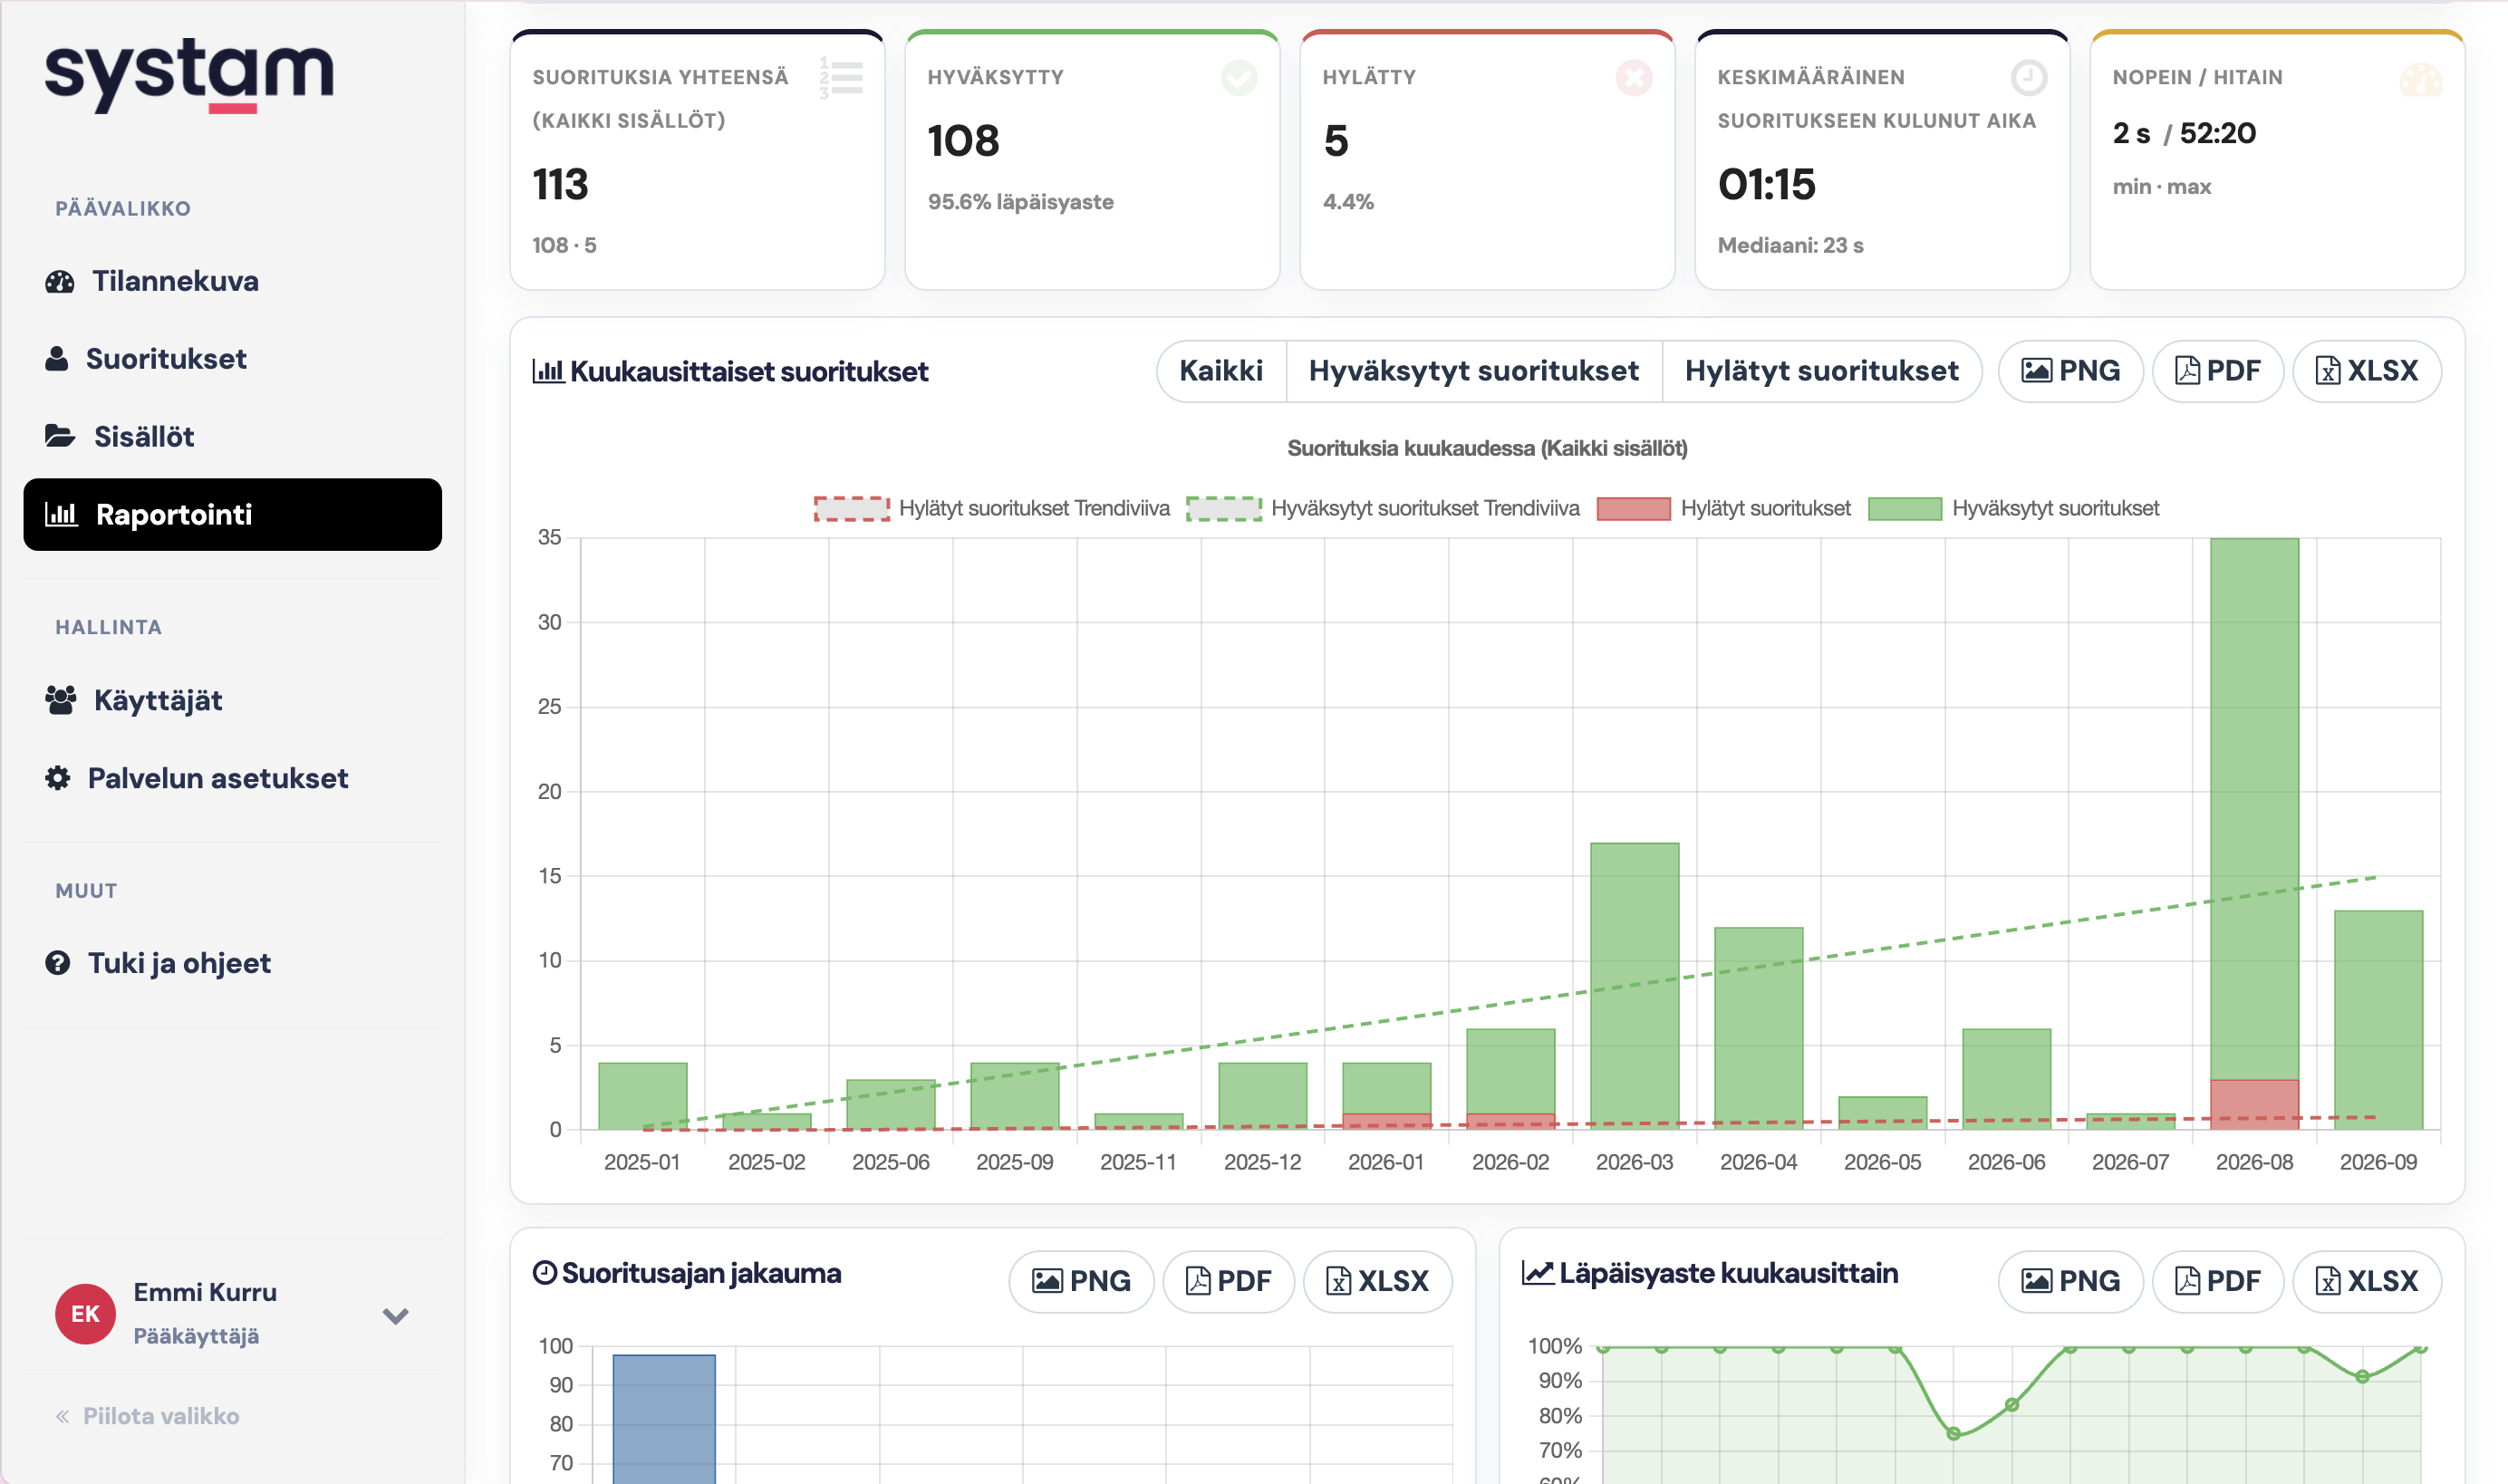Export Suoritusajan jakauma as PNG
This screenshot has height=1484, width=2508.
tap(1081, 1281)
